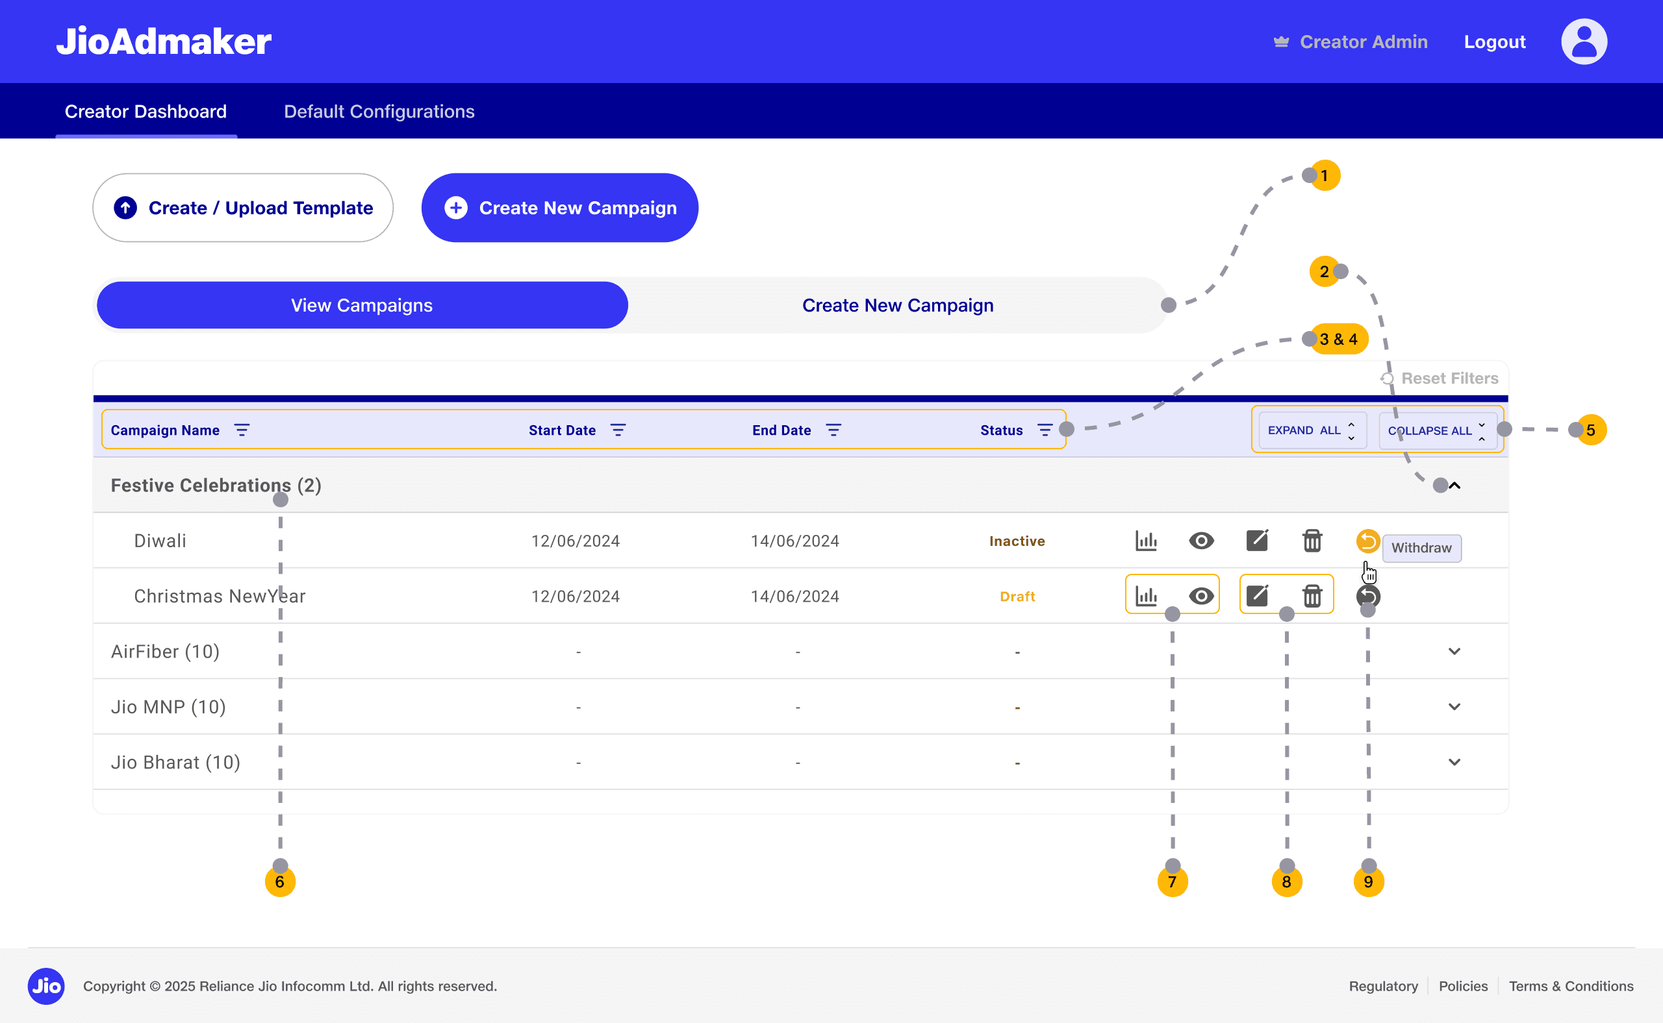This screenshot has width=1663, height=1023.
Task: Open the Status column filter
Action: [x=1044, y=430]
